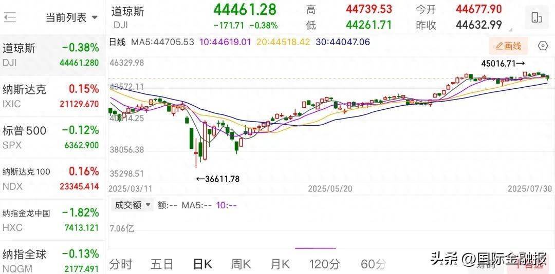Select 道琼斯 DJI in the list
This screenshot has height=274, width=555.
point(52,55)
